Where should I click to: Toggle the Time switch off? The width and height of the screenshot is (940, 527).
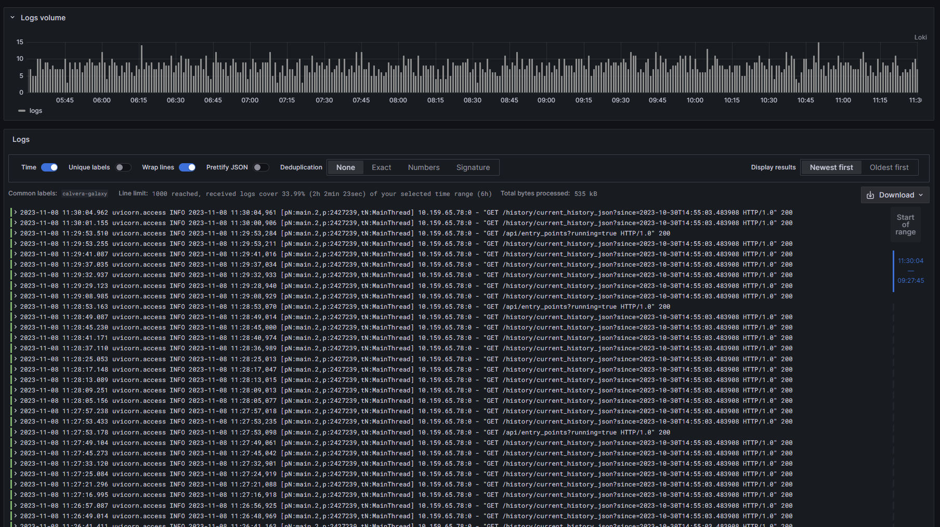49,167
